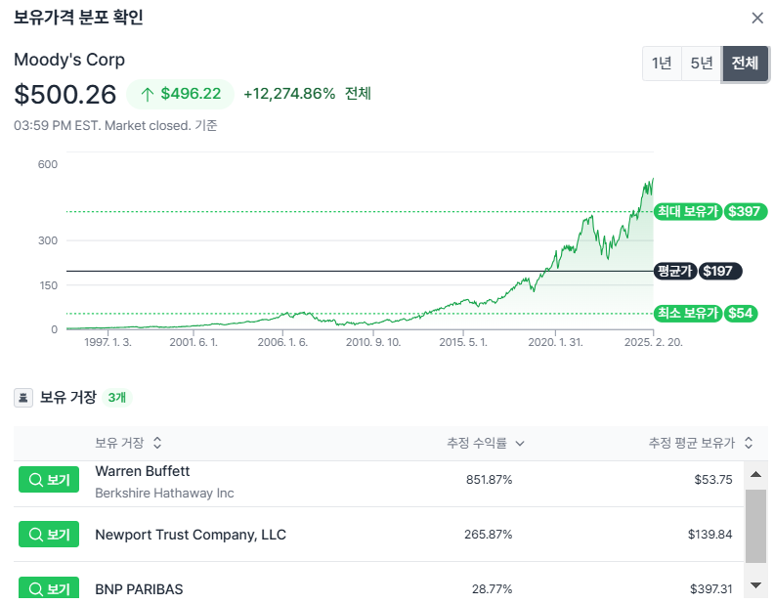Click the scroll down arrow in table
Viewport: 774px width, 604px height.
point(755,585)
